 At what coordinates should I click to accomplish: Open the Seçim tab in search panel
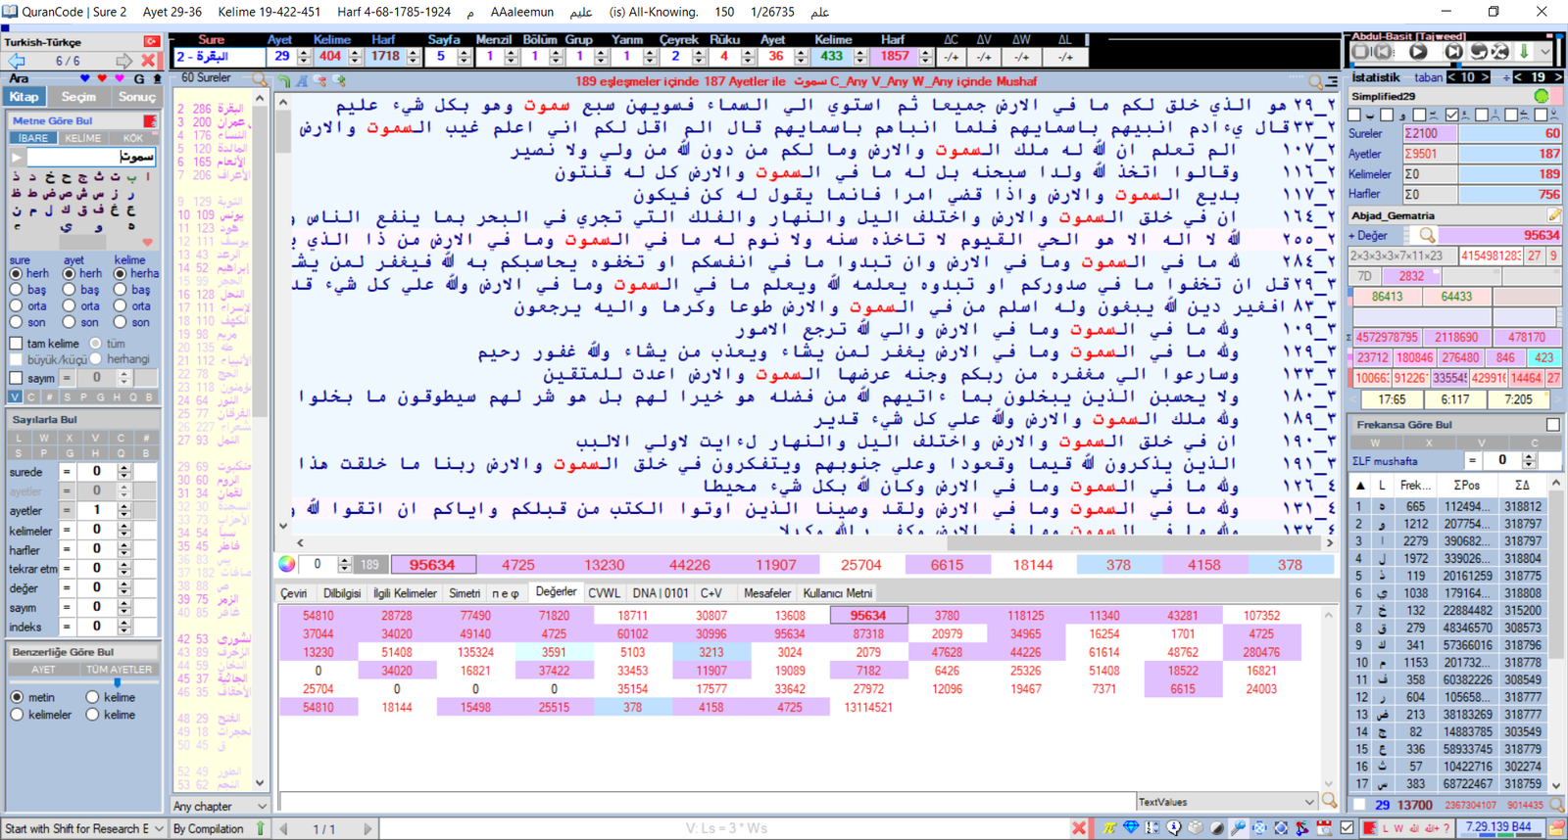pyautogui.click(x=78, y=97)
